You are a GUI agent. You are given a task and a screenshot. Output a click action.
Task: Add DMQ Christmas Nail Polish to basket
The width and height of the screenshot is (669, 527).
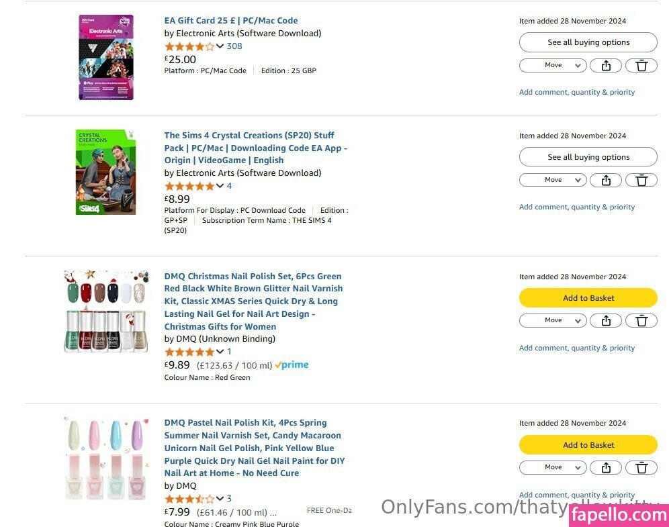(x=588, y=298)
